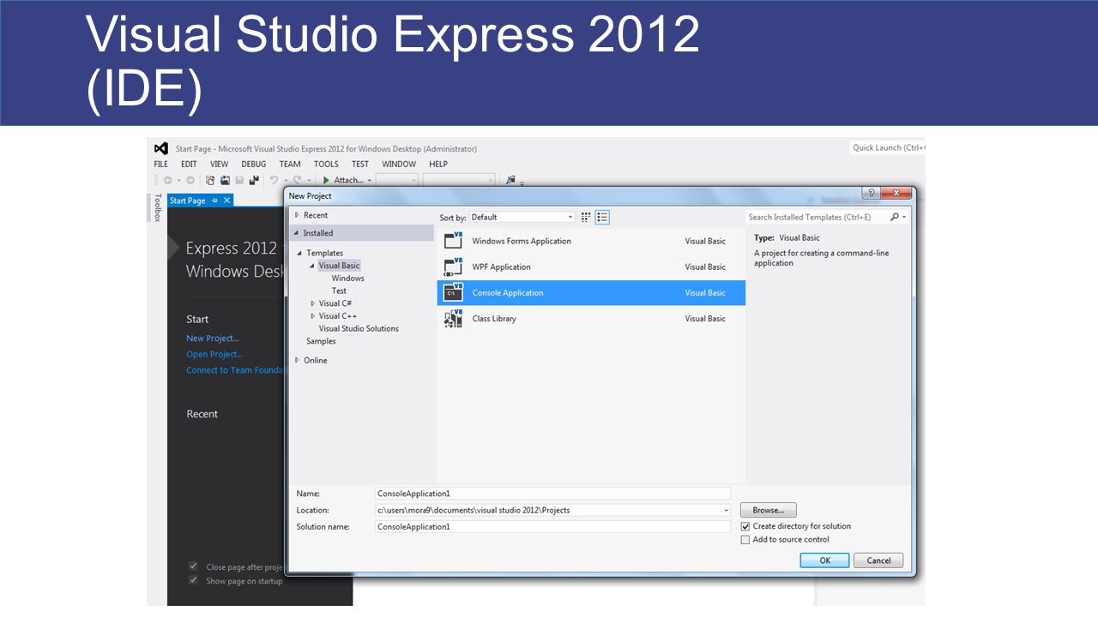Click OK to create the project

824,560
